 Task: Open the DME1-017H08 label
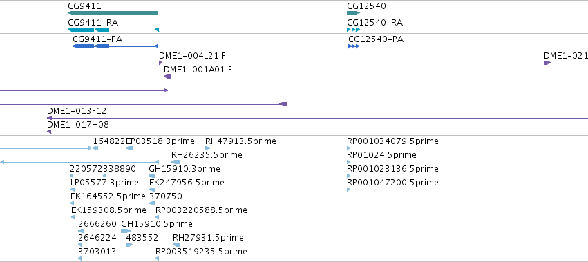78,125
